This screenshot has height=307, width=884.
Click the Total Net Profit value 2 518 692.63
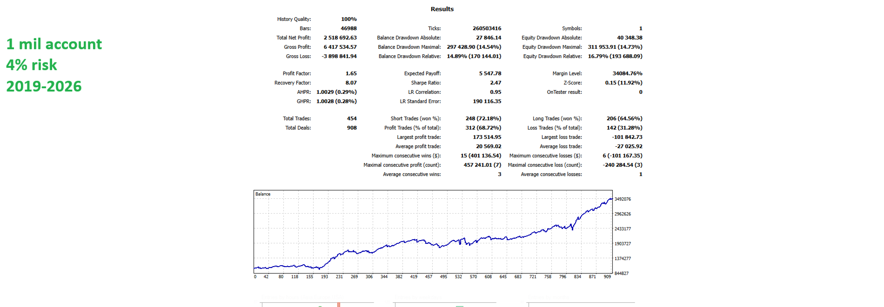pos(340,38)
